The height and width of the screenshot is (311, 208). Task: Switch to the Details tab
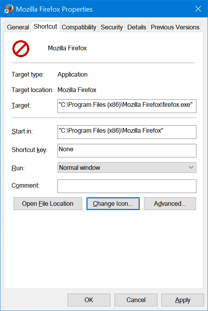pos(137,27)
